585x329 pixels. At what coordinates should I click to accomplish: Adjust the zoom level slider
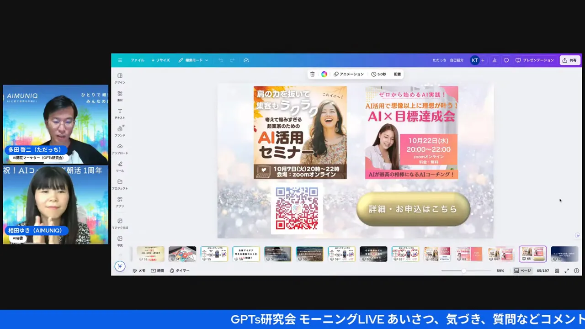(x=464, y=271)
